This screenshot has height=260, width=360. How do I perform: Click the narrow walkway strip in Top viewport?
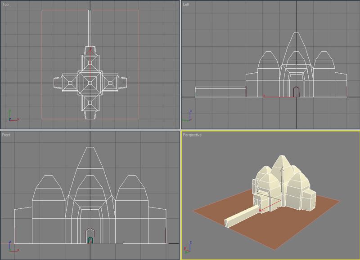tap(90, 27)
